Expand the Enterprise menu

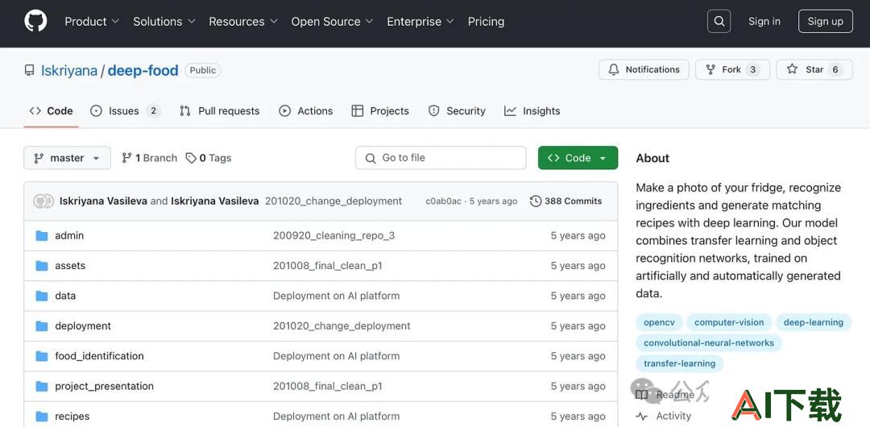pos(420,21)
